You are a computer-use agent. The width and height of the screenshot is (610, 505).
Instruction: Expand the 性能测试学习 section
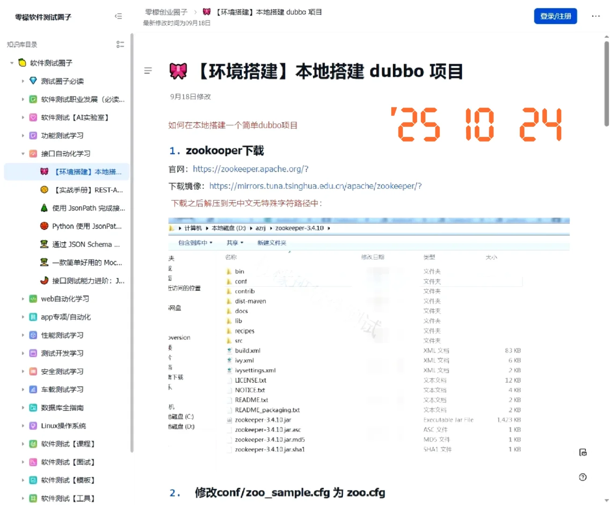point(23,335)
